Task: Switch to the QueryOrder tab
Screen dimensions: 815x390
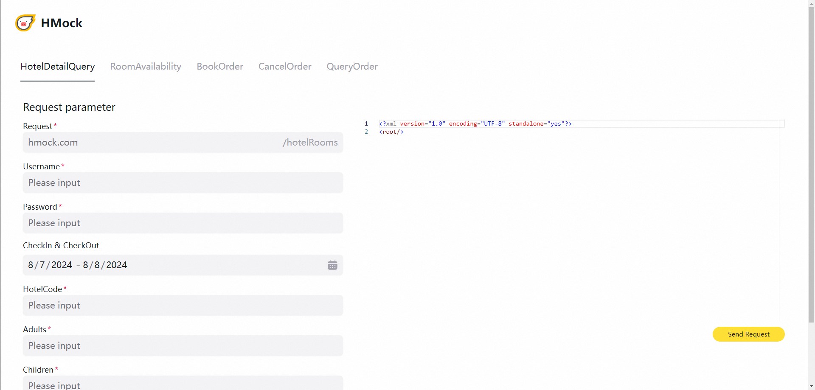Action: [x=352, y=67]
